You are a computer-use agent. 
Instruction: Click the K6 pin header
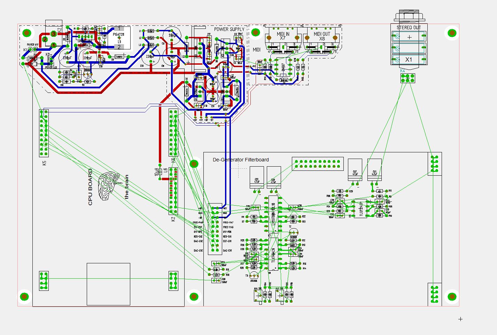coord(173,133)
